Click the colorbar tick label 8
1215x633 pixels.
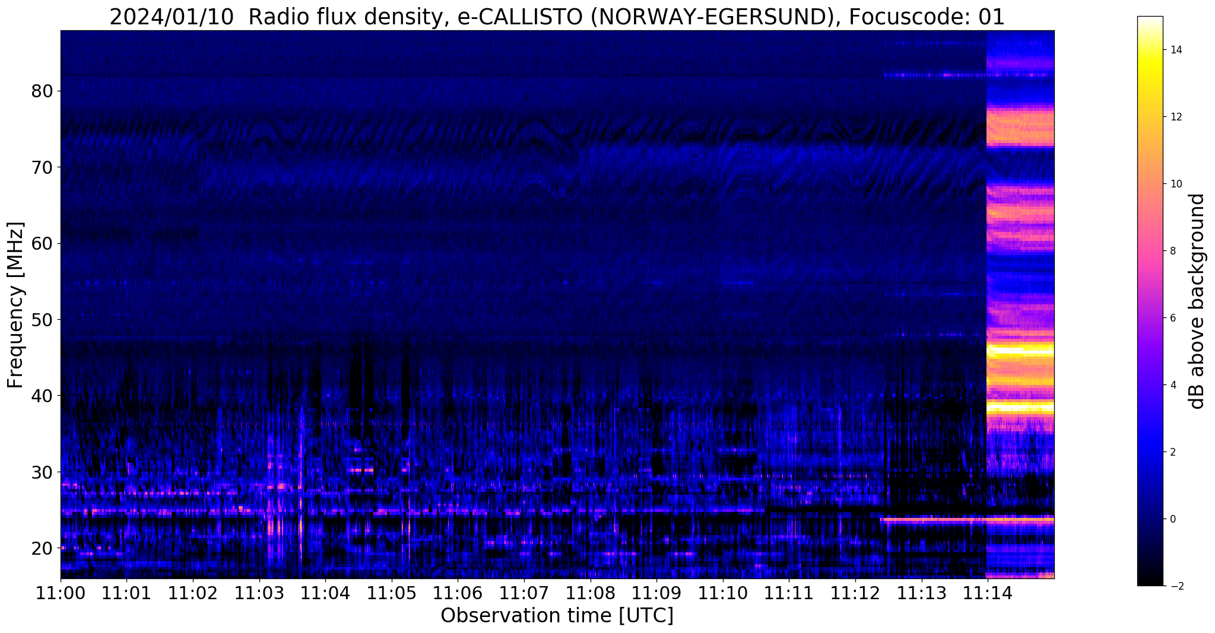[x=1172, y=251]
